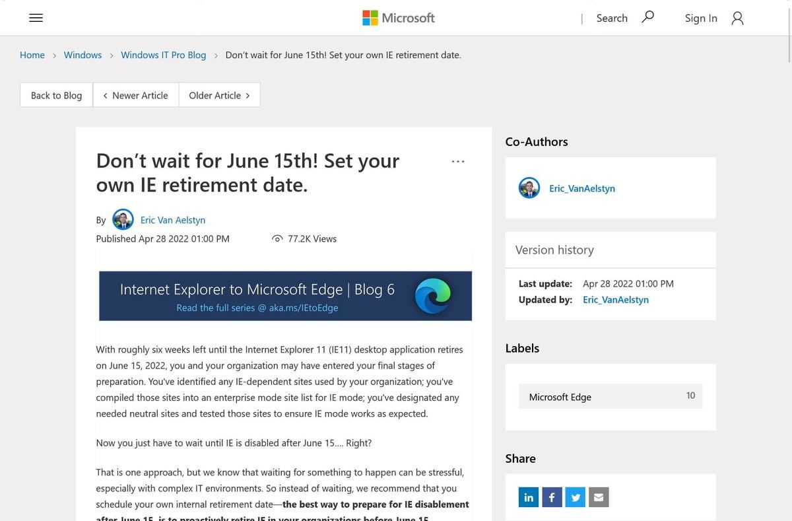Image resolution: width=792 pixels, height=521 pixels.
Task: Open Eric Van Aelstyn author profile link
Action: pyautogui.click(x=173, y=220)
